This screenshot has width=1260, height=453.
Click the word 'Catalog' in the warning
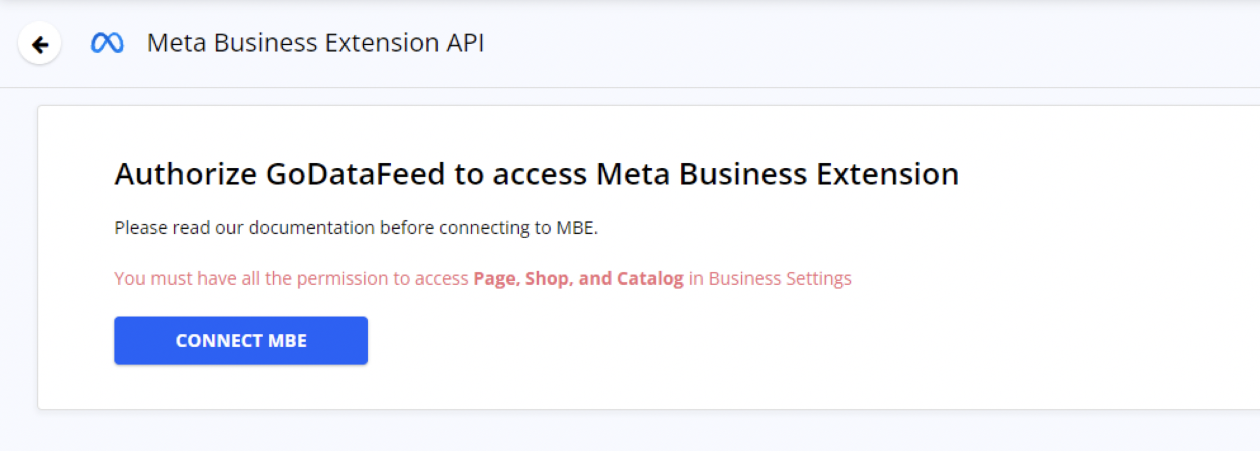[650, 278]
